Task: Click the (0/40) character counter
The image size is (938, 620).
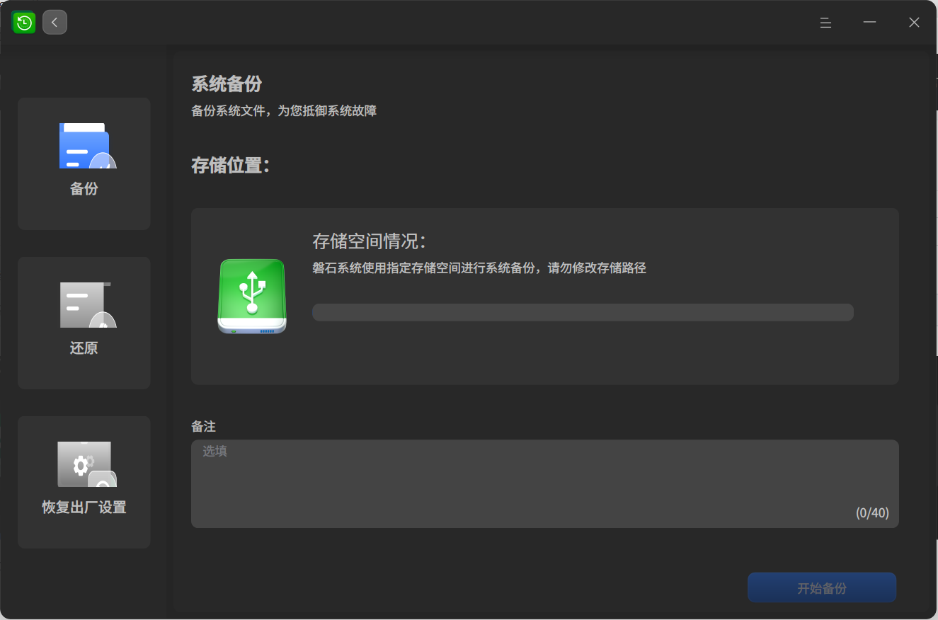Action: [872, 513]
